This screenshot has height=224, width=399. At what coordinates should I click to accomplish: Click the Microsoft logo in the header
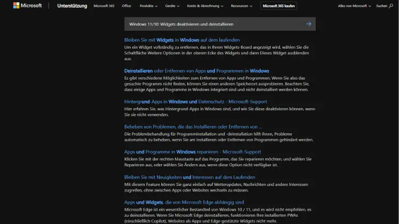[x=28, y=5]
